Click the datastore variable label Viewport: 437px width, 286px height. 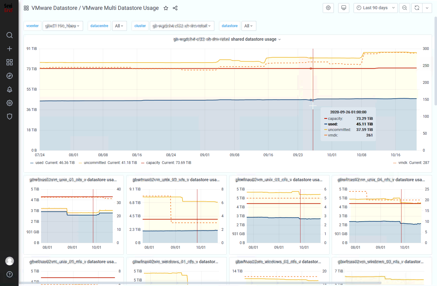pos(230,26)
